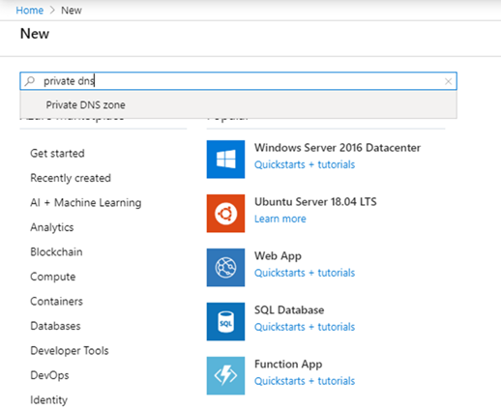This screenshot has height=410, width=501.
Task: Select the Databases category
Action: click(55, 326)
